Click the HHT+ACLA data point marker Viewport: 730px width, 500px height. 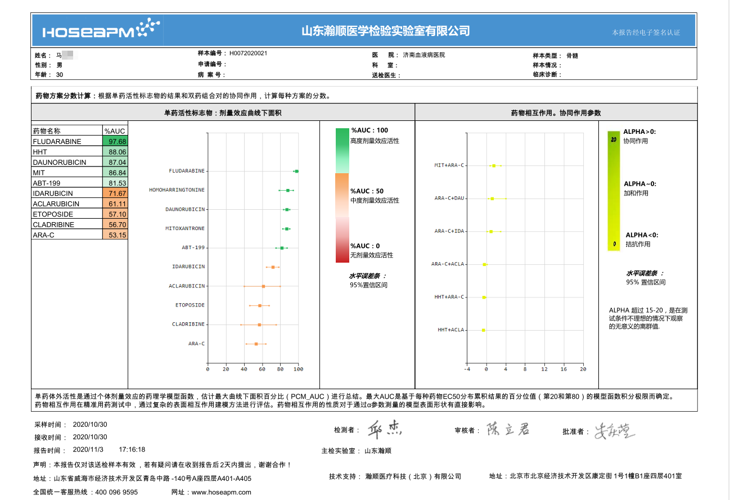point(483,330)
